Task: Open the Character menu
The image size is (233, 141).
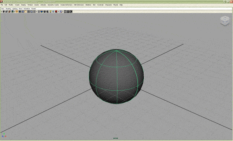Action: pos(108,5)
